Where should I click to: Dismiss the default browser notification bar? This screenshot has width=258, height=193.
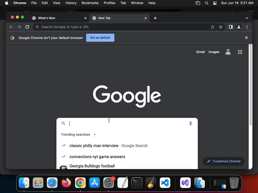(246, 38)
